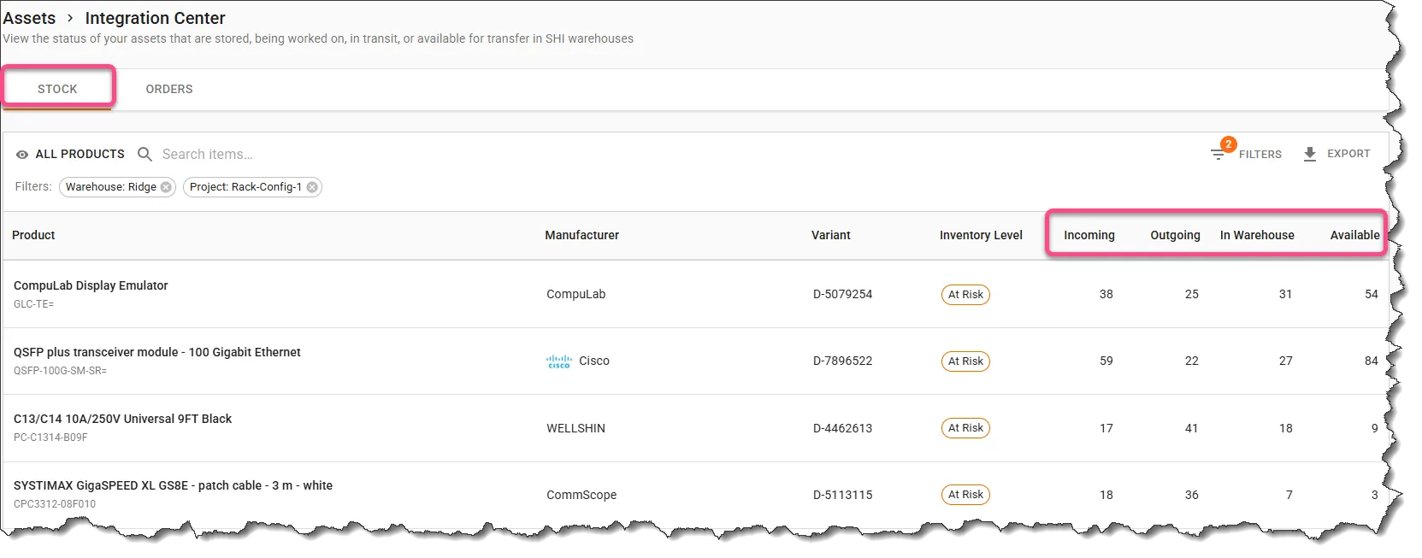Remove the Warehouse: Ridge filter chip
1422x558 pixels.
[x=166, y=187]
